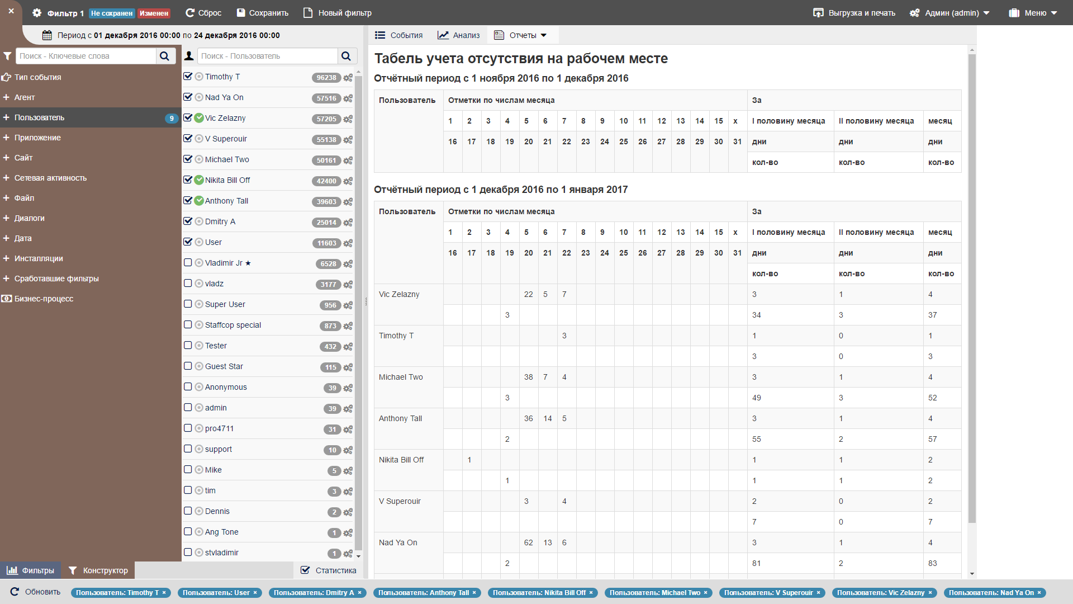Click the calendar period icon

click(48, 35)
